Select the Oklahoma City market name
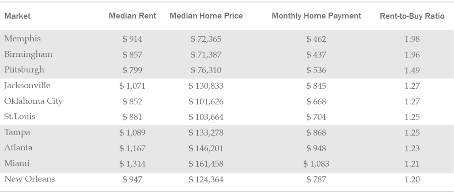 34,101
